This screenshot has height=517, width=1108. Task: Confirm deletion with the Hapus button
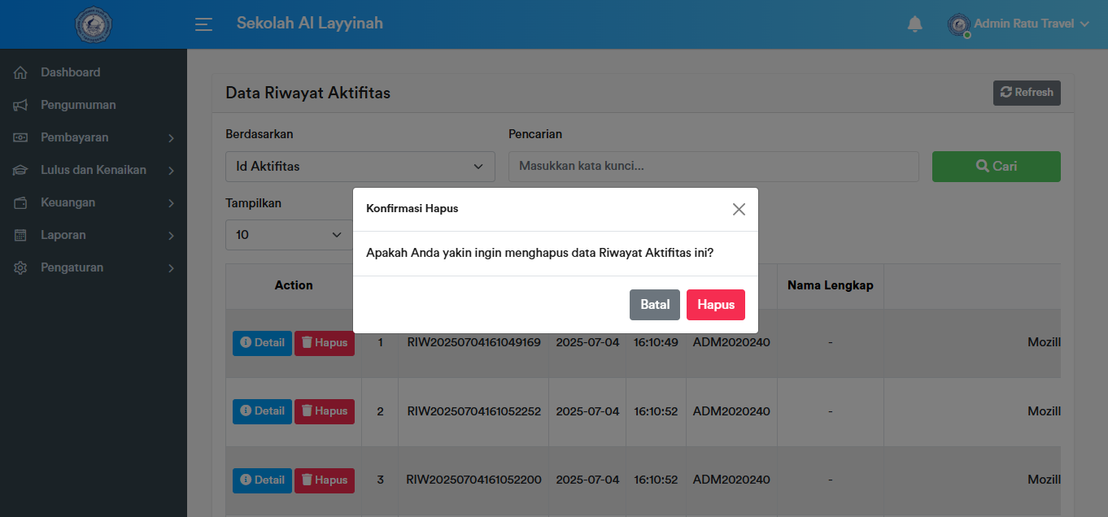pyautogui.click(x=715, y=305)
